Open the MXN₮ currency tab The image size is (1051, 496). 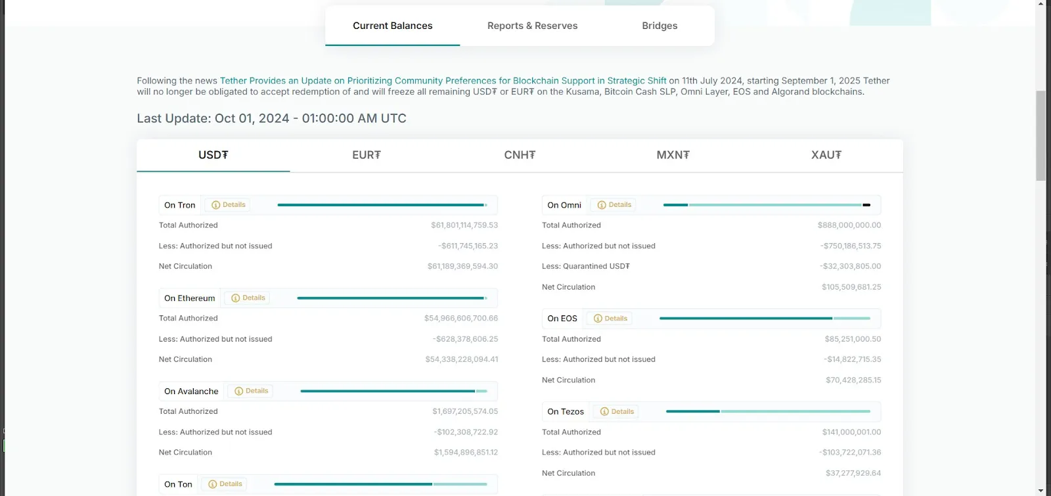673,155
